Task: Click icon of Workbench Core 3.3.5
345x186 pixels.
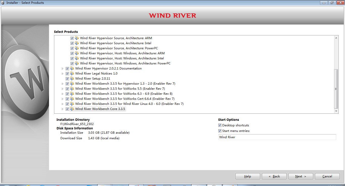Action: tap(72, 109)
